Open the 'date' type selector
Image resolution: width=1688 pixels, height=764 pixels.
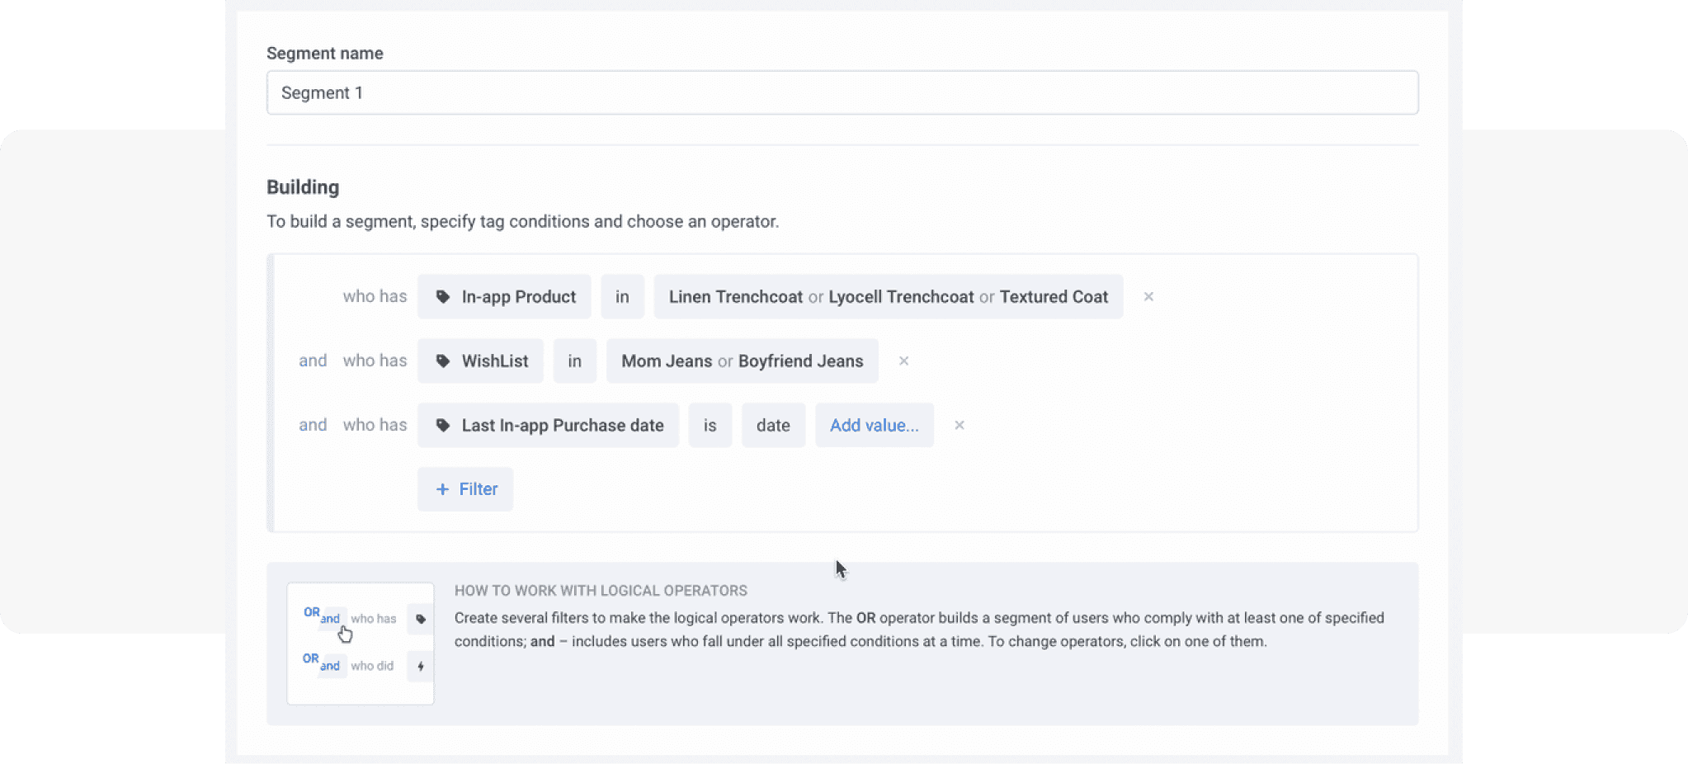(x=773, y=426)
